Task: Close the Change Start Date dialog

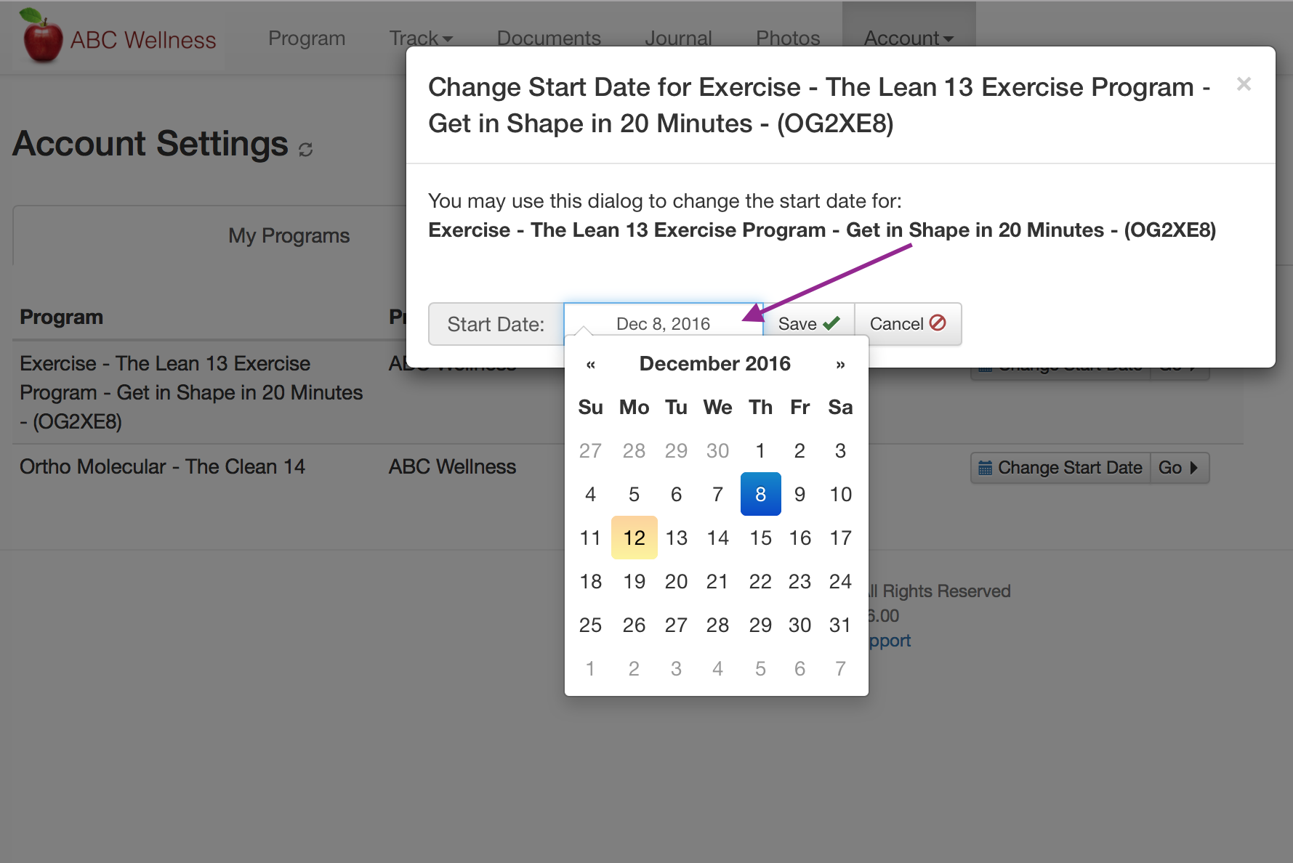Action: (1244, 84)
